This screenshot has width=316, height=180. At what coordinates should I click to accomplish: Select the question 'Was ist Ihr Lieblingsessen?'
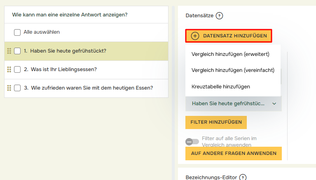[63, 69]
